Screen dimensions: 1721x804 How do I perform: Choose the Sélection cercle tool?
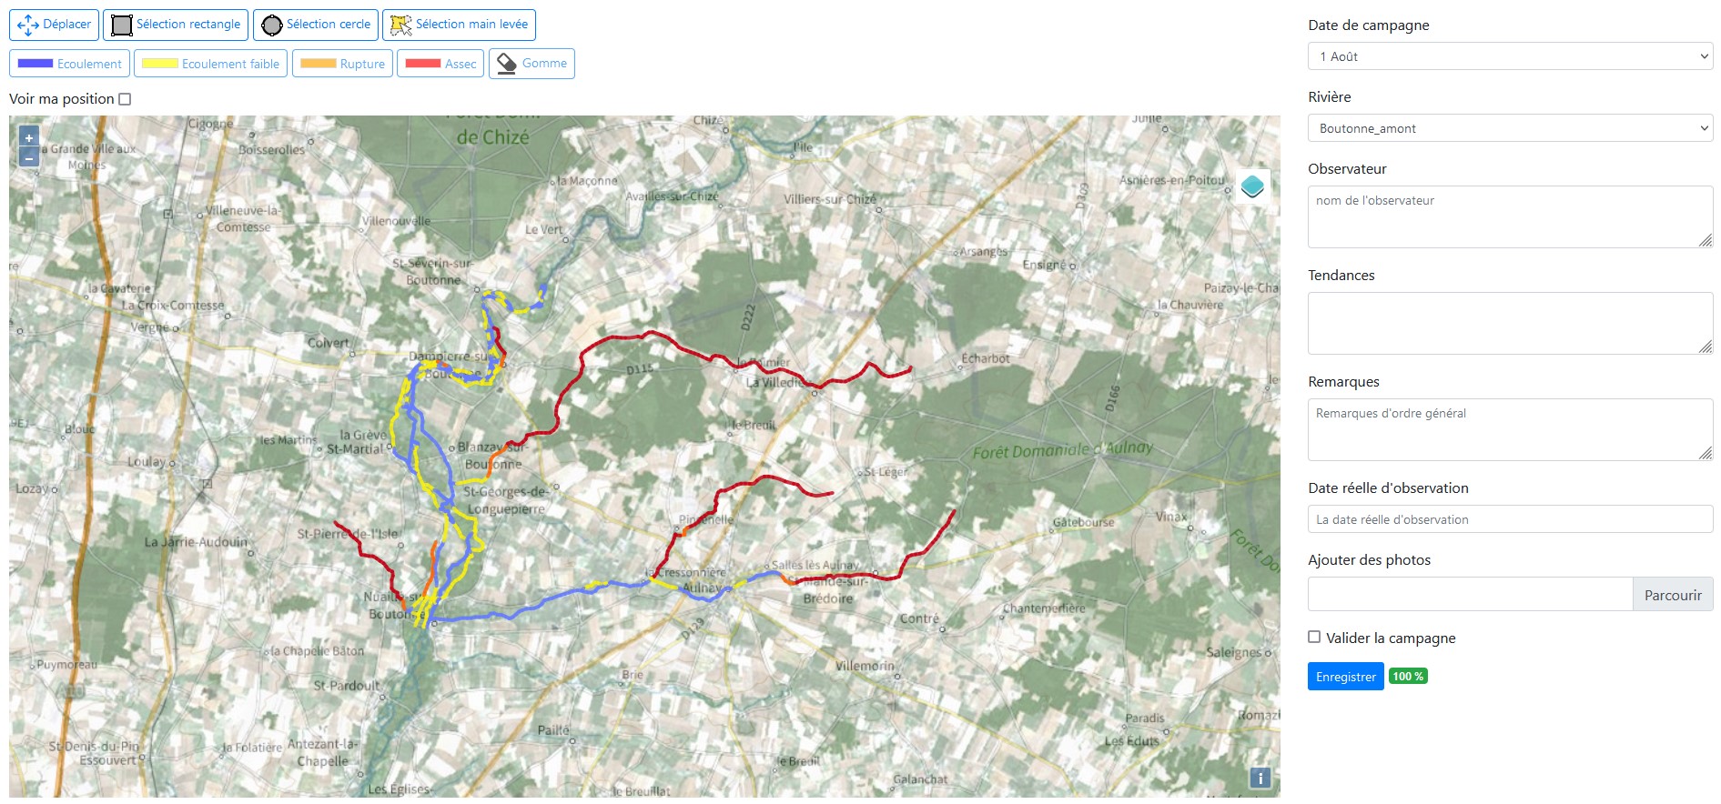tap(315, 25)
